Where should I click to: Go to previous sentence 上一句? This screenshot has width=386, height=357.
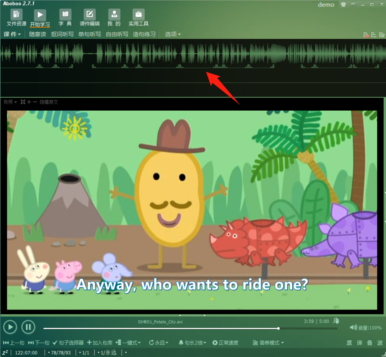(14, 343)
